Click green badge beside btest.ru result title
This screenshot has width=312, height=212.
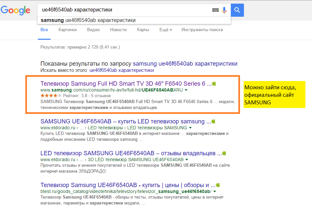point(218,185)
